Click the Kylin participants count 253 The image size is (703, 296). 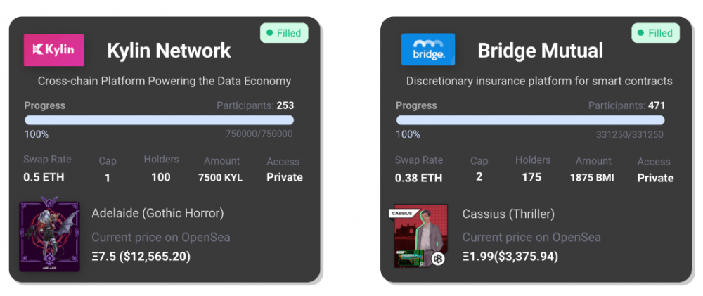pos(285,106)
